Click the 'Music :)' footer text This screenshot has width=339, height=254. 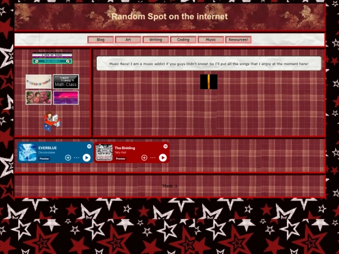pos(169,186)
